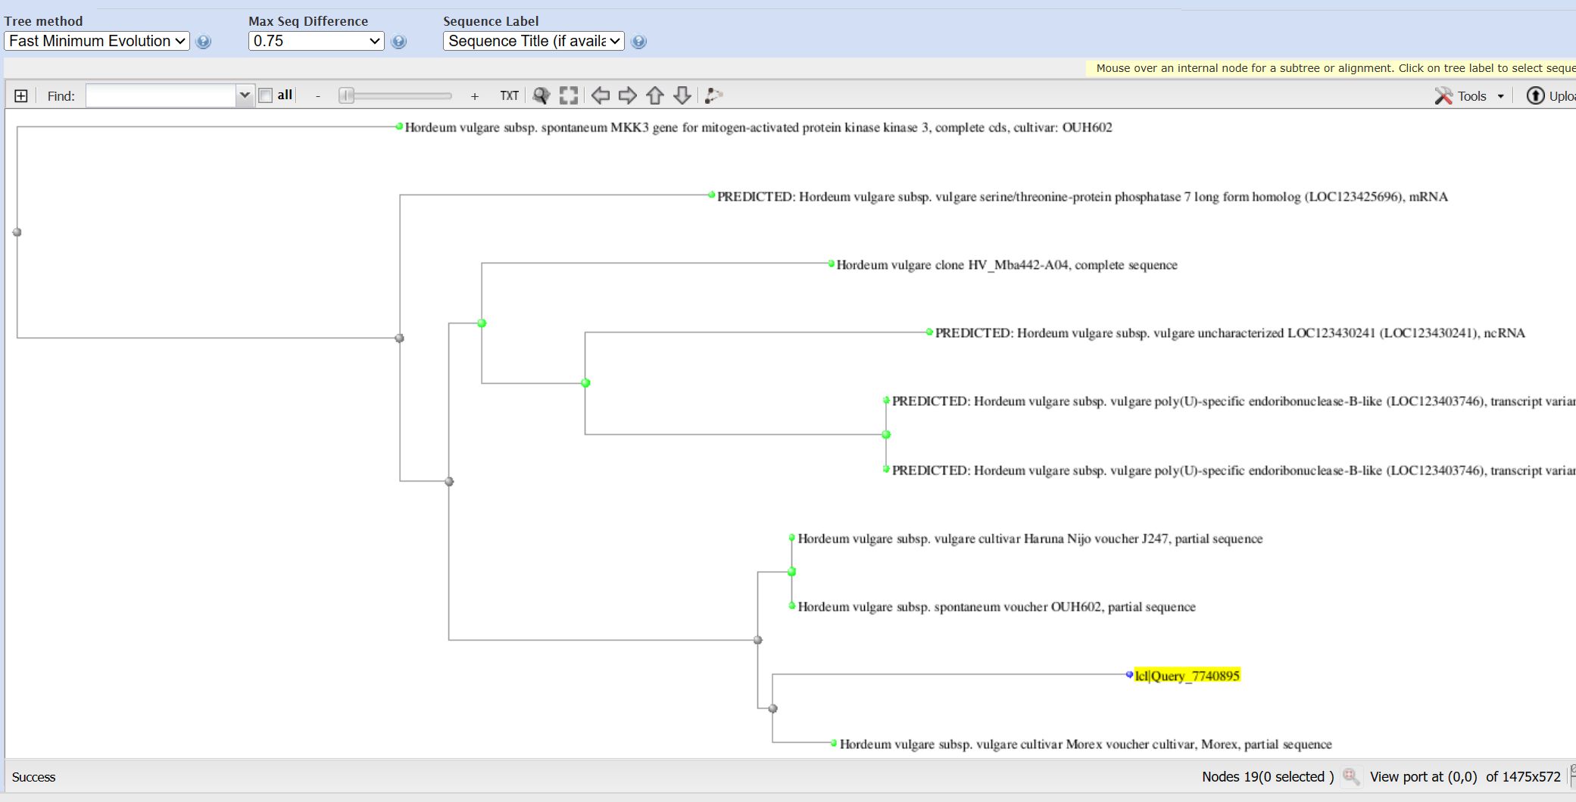Click the green node parent of clone HV_Mba442-A04
Screen dimensions: 1576x802
point(482,323)
